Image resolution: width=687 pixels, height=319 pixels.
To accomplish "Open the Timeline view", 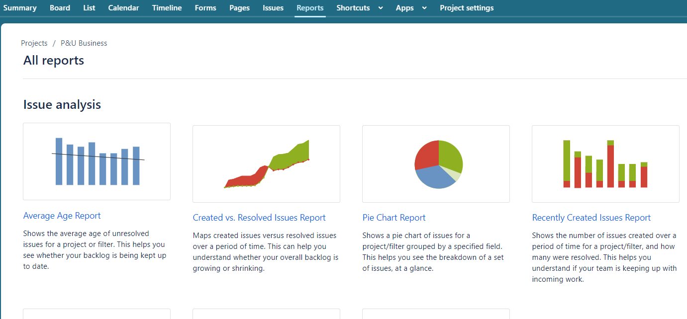I will 166,8.
